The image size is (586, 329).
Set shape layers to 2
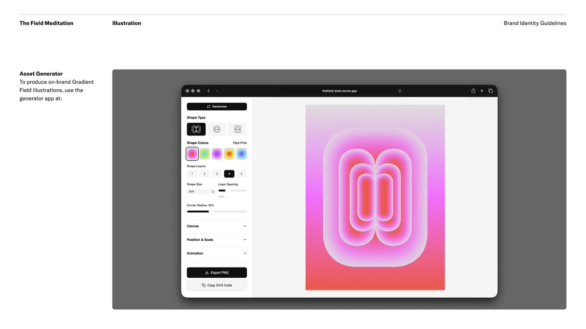[204, 174]
